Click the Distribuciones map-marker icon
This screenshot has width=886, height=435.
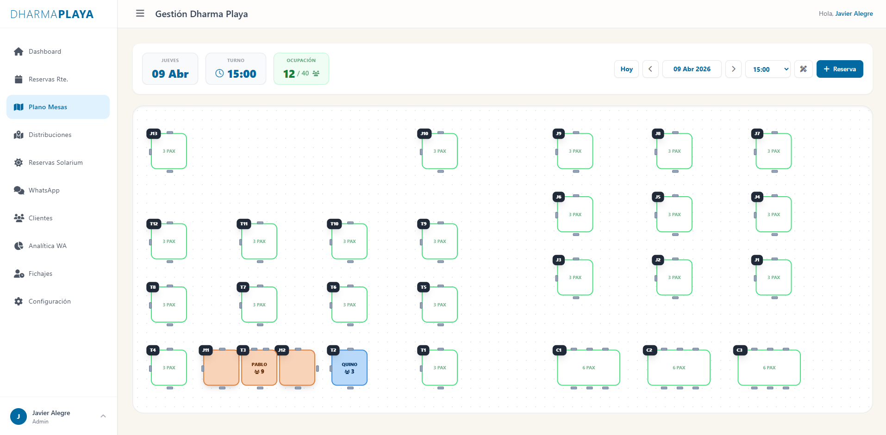(x=19, y=135)
